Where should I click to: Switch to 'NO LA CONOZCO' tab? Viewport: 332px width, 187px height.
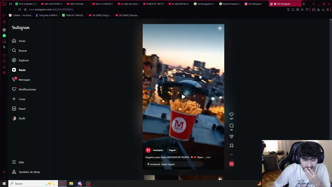(x=102, y=4)
